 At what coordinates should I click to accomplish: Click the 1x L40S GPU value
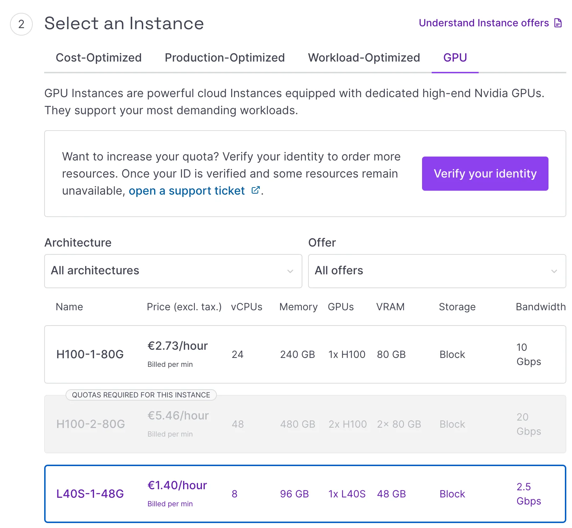tap(347, 494)
